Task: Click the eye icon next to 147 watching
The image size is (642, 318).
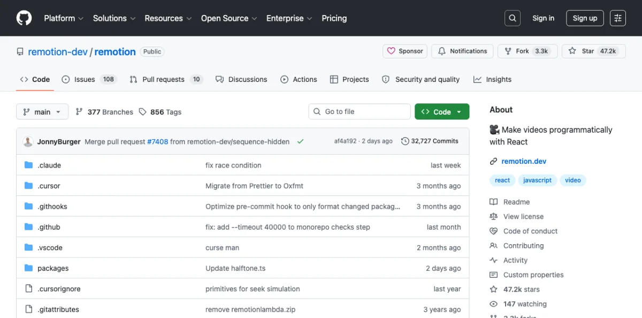Action: point(494,304)
